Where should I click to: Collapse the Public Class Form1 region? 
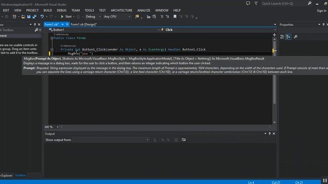pyautogui.click(x=52, y=38)
